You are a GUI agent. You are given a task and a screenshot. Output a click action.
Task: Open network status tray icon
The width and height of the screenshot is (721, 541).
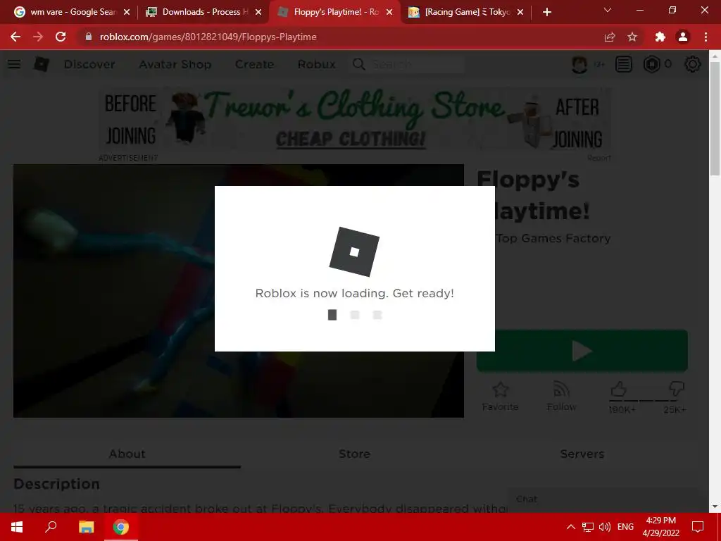tap(588, 527)
